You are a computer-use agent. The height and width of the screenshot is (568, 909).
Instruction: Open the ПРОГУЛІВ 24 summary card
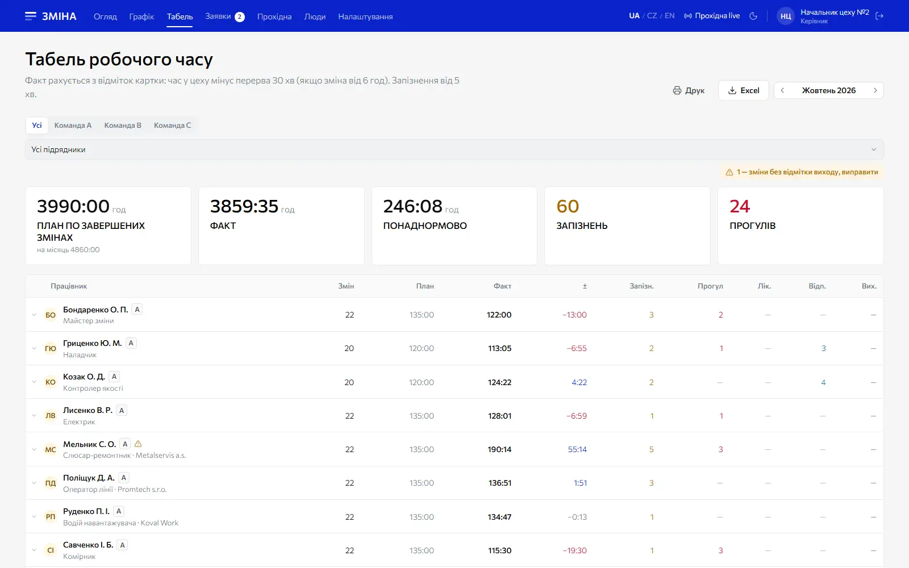click(x=800, y=225)
